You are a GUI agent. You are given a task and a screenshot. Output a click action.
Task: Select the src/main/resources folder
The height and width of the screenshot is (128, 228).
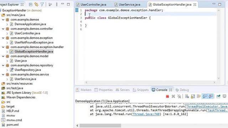tap(20, 84)
